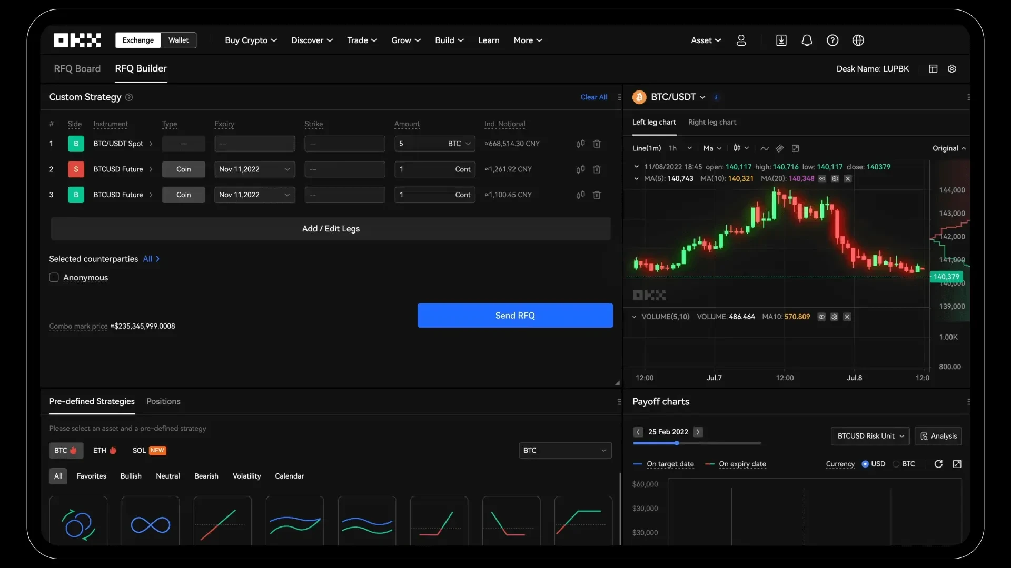This screenshot has height=568, width=1011.
Task: Toggle MA(5) visibility eye icon on chart
Action: [822, 179]
